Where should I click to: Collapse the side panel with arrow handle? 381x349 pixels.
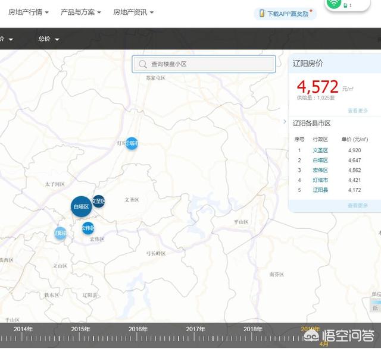click(285, 121)
